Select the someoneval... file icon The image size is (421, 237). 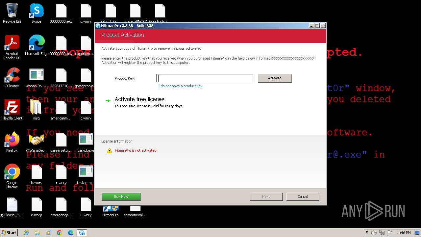click(135, 211)
